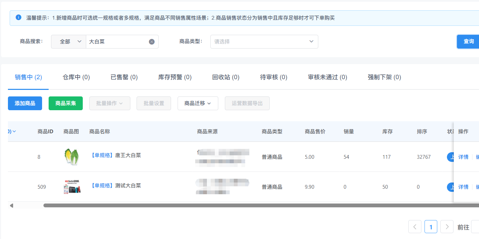
Task: Expand the 商品类型 select box
Action: tap(264, 42)
